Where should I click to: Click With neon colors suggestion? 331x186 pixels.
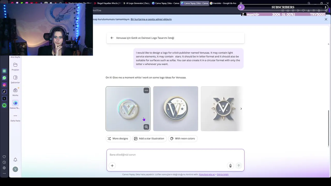[x=183, y=138]
